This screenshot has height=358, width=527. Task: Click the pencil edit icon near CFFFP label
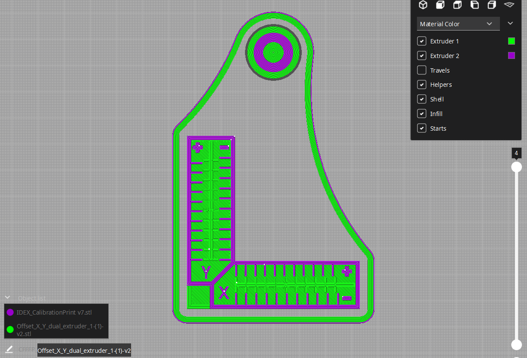pyautogui.click(x=9, y=349)
